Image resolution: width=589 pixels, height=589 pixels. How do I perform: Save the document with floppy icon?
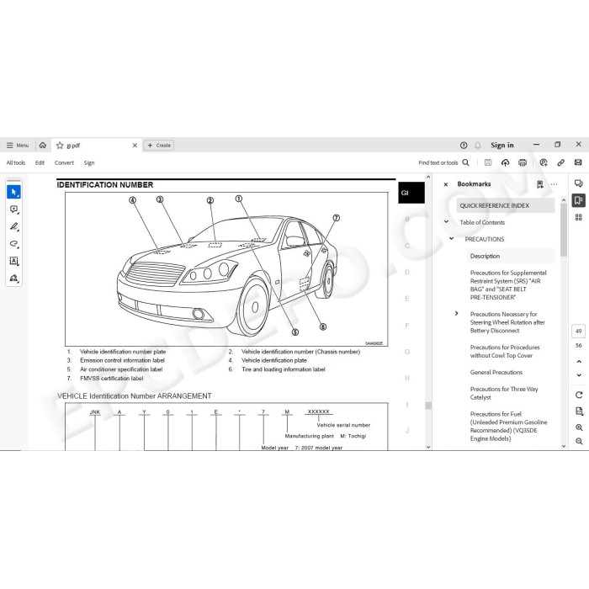point(488,162)
